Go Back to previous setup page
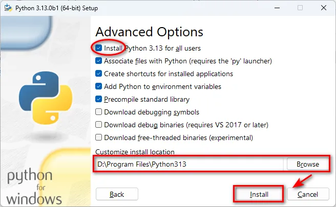336x207 pixels. coord(117,194)
